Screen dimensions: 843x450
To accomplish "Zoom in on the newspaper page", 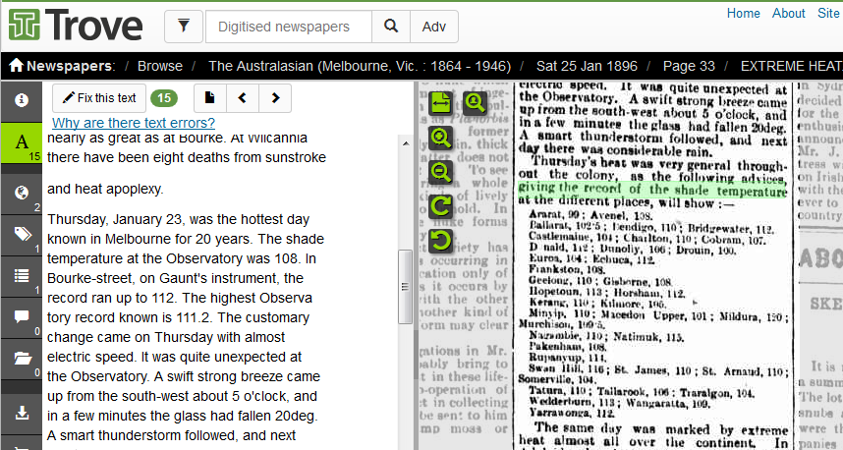I will coord(441,137).
